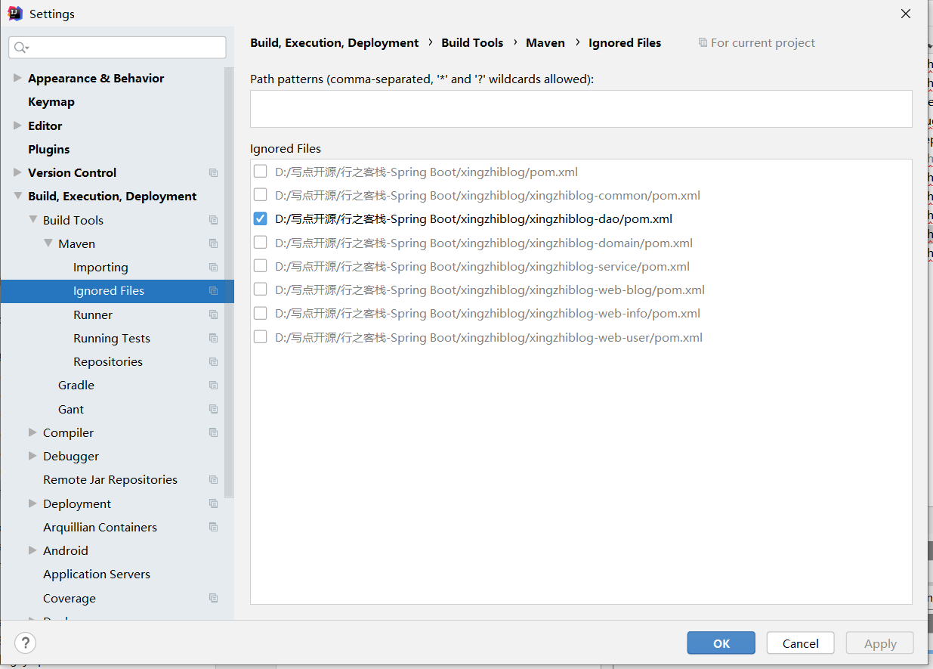Click project-level icon beside Arquillian Containers
Image resolution: width=933 pixels, height=669 pixels.
213,527
